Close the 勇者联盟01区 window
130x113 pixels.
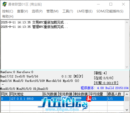pos(123,4)
